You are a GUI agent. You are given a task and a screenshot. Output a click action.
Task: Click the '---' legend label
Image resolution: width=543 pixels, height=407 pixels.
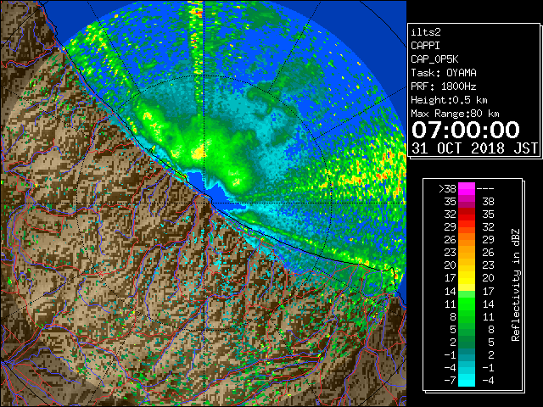tap(485, 189)
